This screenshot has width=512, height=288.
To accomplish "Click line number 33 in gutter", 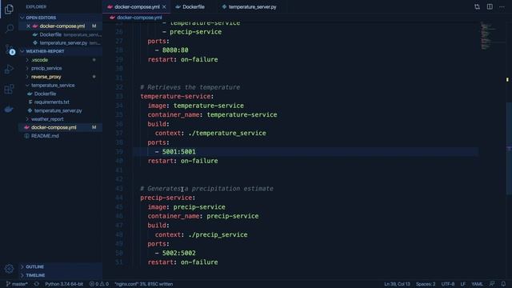I will (x=119, y=96).
